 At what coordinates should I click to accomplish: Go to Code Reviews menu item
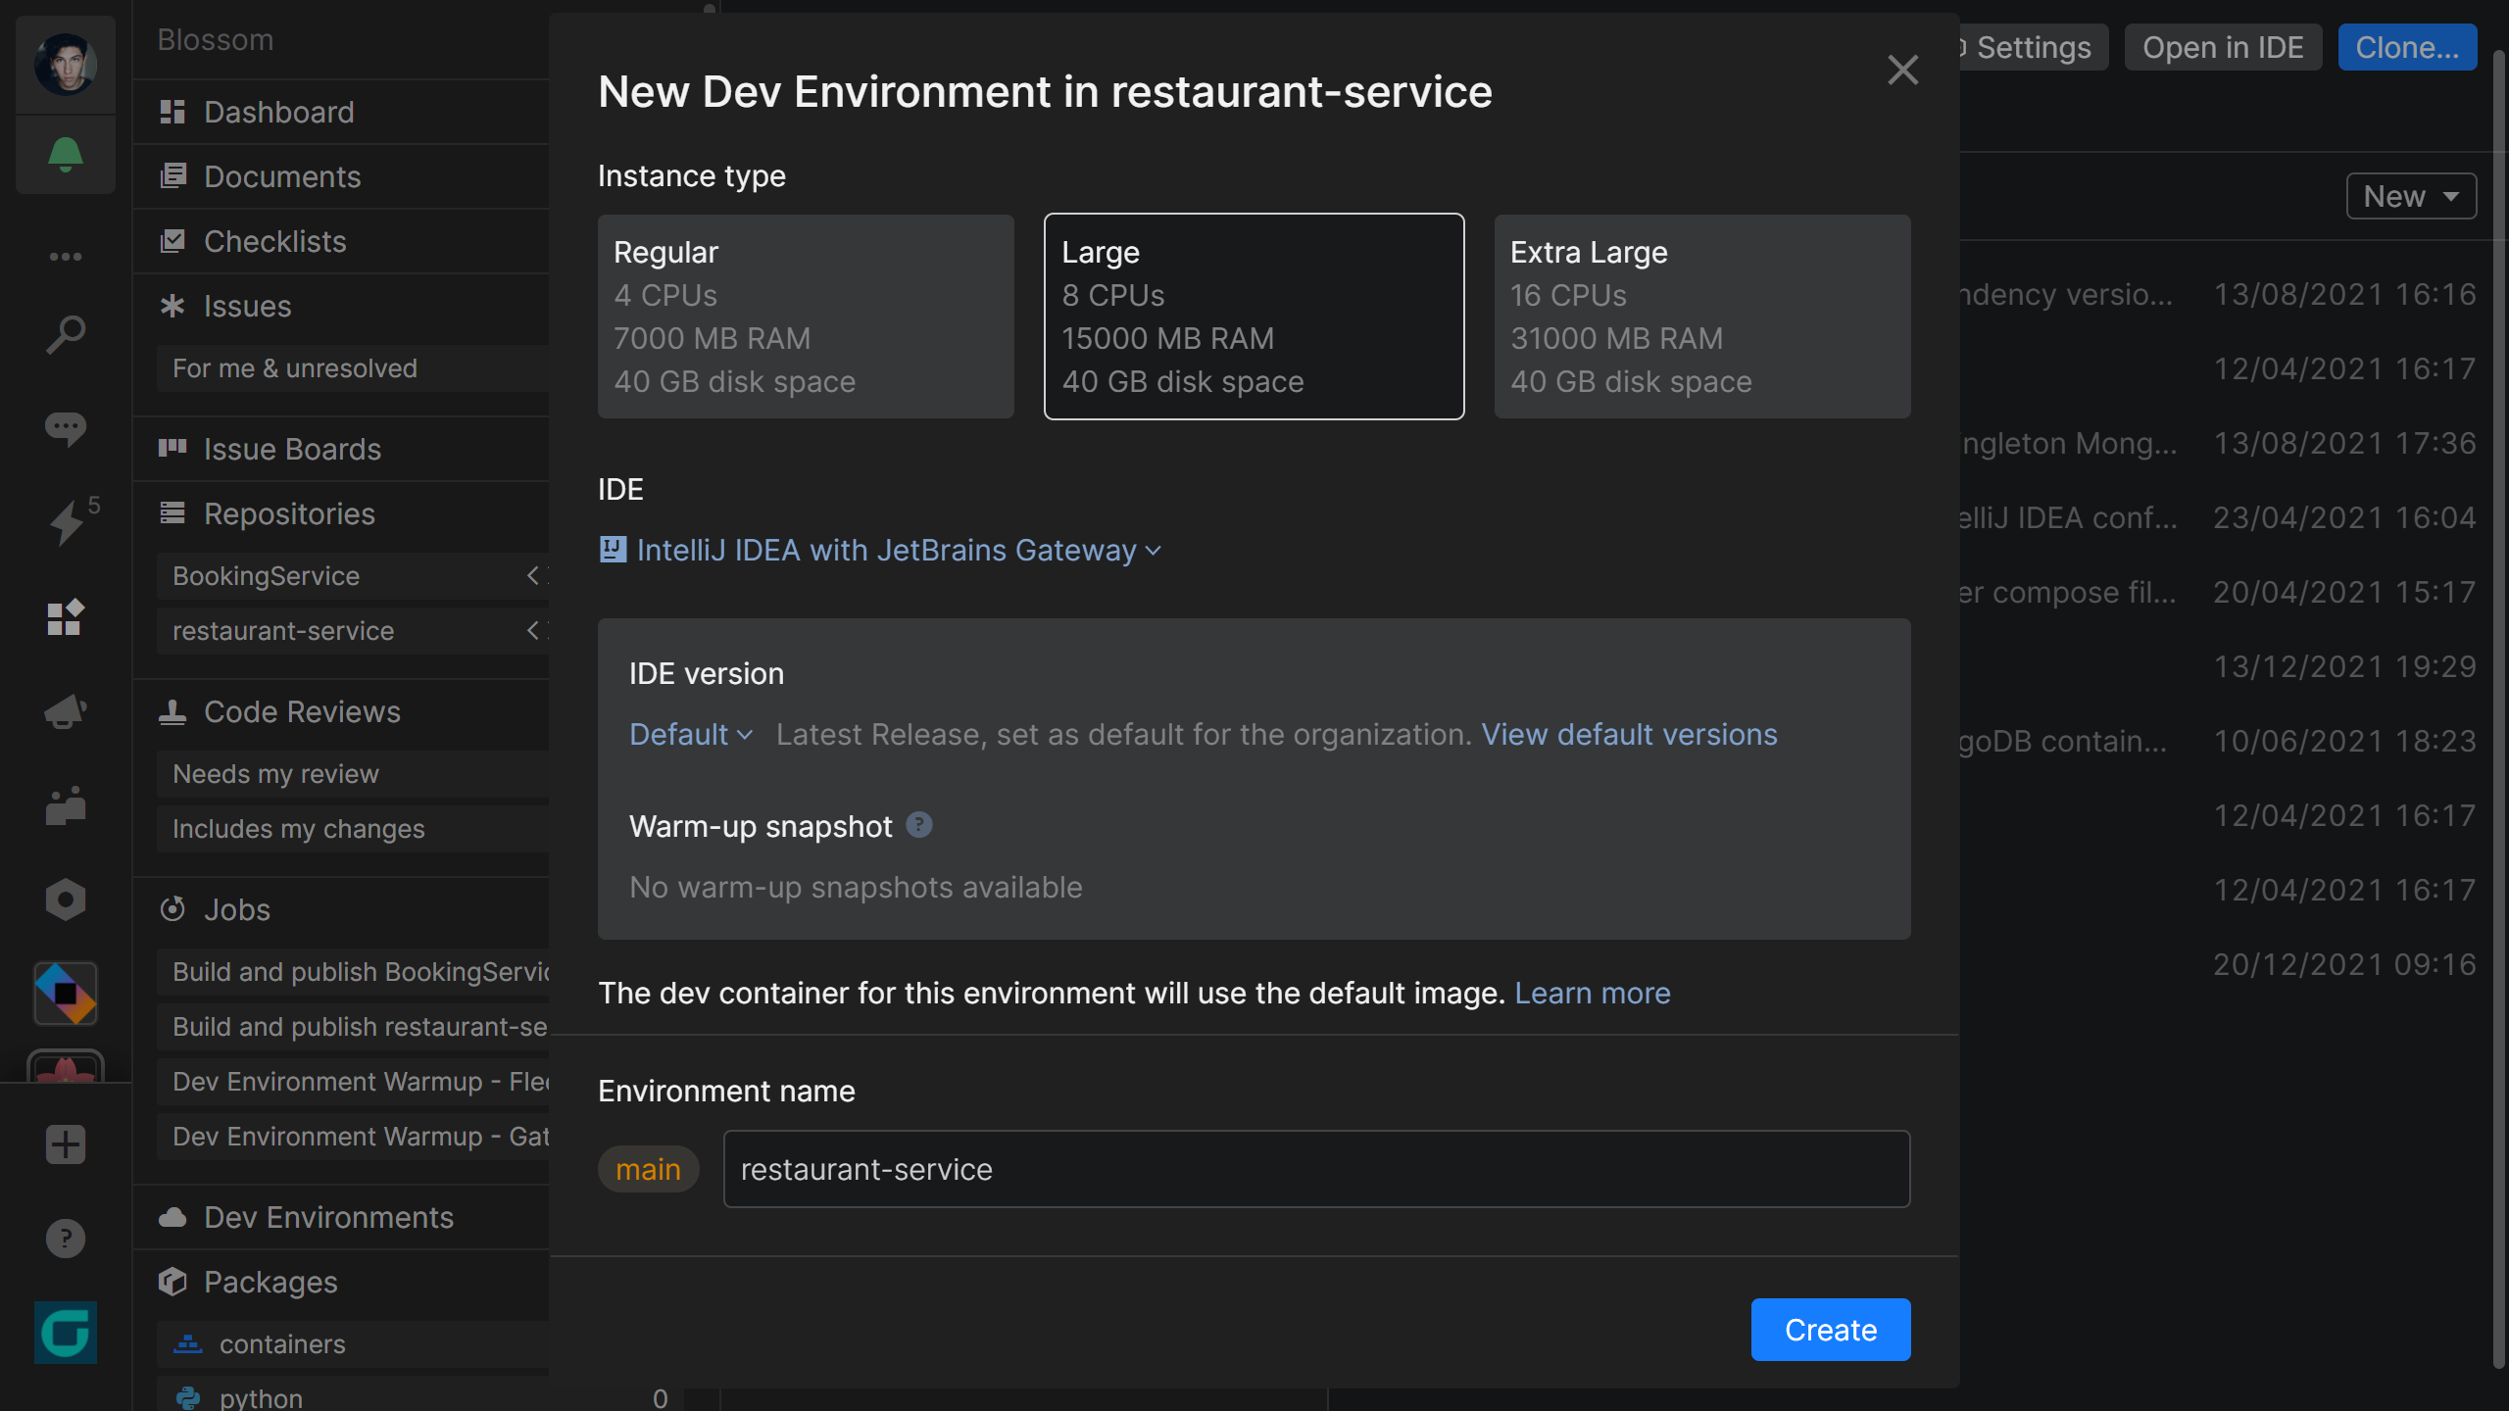[x=302, y=711]
